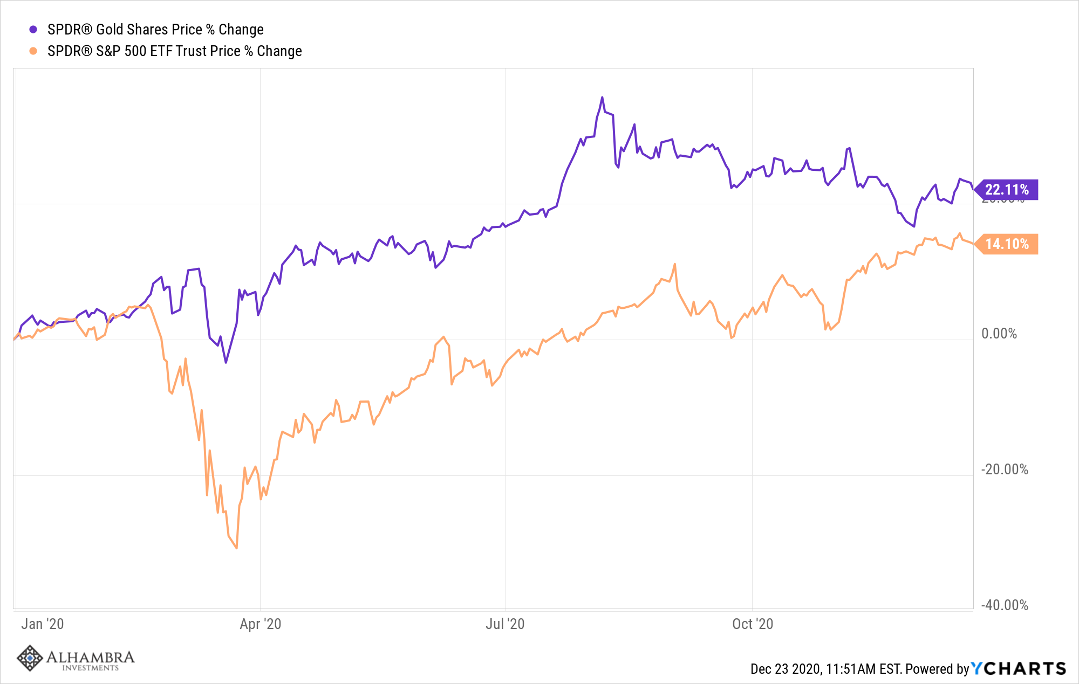Click the Powered by text

[x=938, y=669]
